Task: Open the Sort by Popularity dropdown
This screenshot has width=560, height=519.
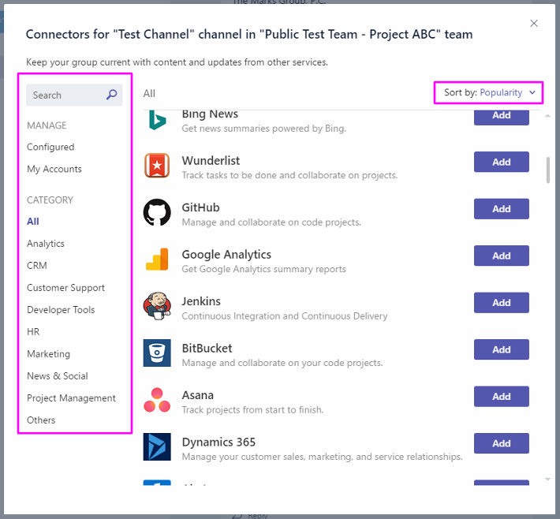Action: [489, 92]
